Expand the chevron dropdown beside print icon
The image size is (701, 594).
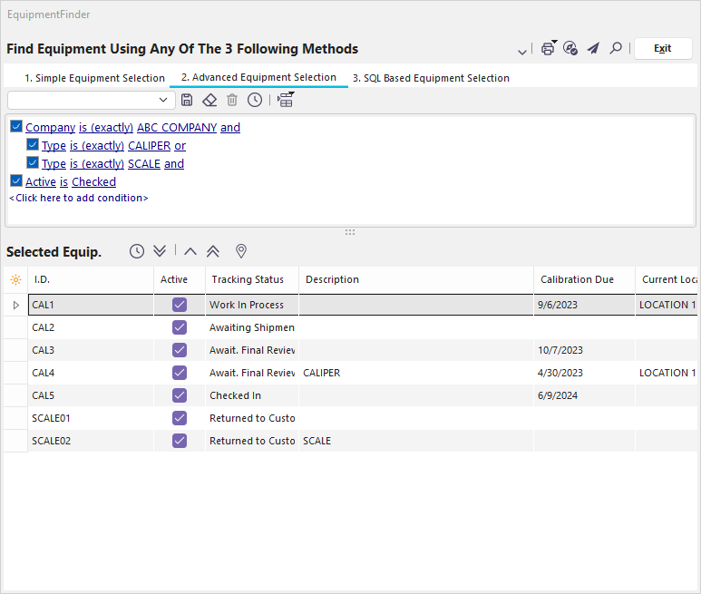click(522, 51)
